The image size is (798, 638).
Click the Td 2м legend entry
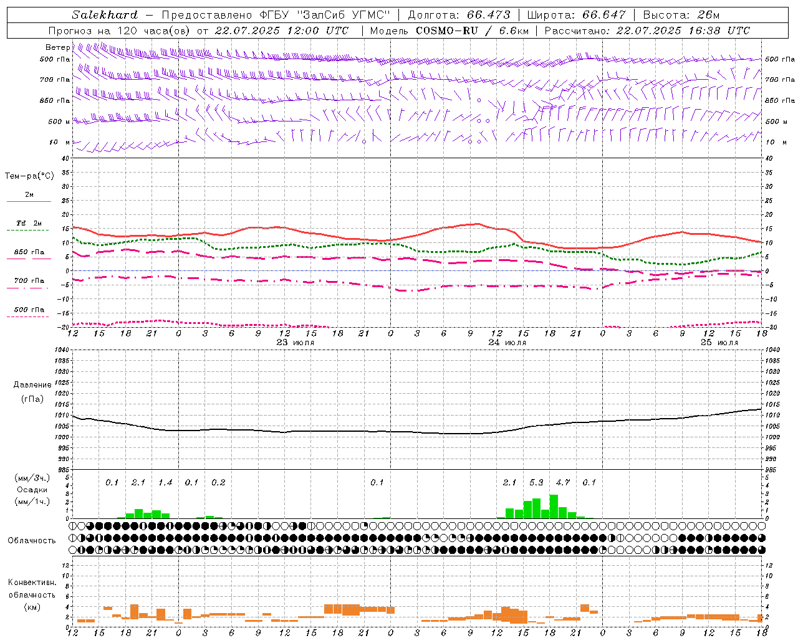tap(29, 223)
